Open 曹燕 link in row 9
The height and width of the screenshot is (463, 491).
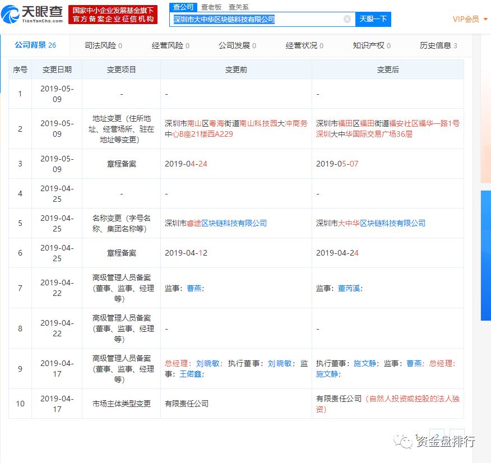pyautogui.click(x=414, y=363)
